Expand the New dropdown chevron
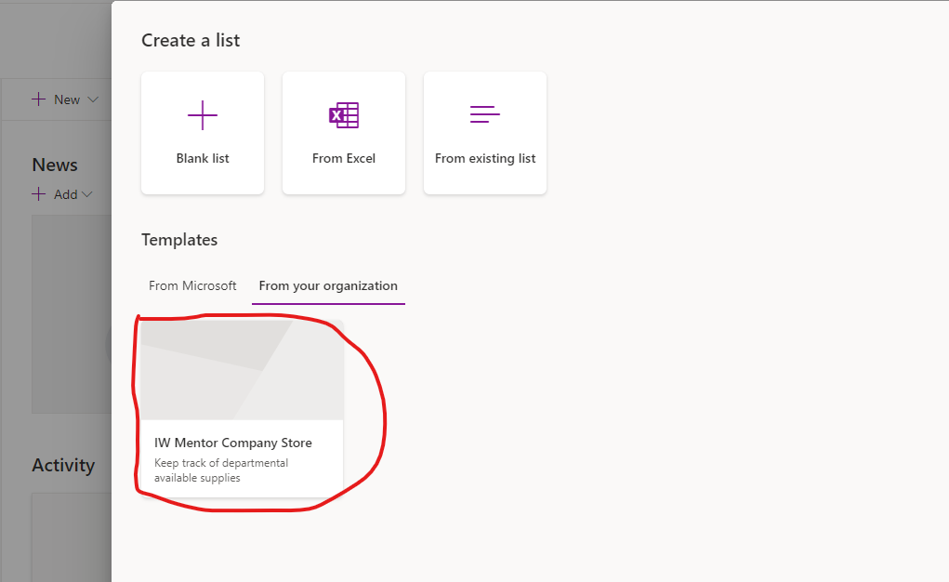The width and height of the screenshot is (949, 582). coord(93,99)
